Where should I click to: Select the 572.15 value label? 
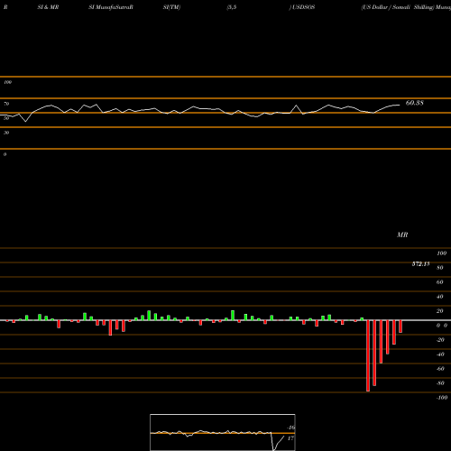click(420, 264)
